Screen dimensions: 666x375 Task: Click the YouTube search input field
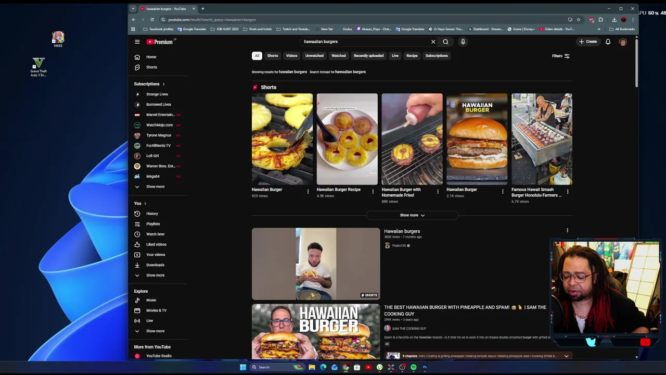(364, 42)
